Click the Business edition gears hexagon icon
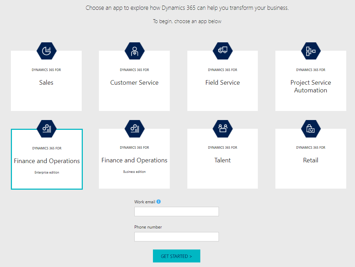355x267 pixels. (134, 129)
